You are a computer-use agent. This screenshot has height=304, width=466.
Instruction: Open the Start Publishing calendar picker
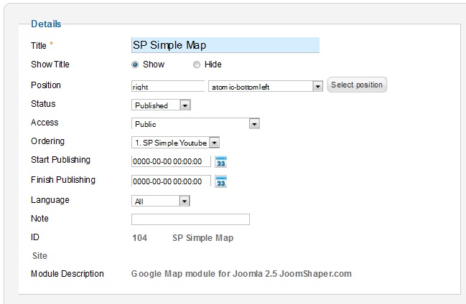point(221,161)
